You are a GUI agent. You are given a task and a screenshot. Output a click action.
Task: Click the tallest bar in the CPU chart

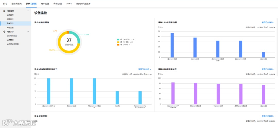[172, 45]
